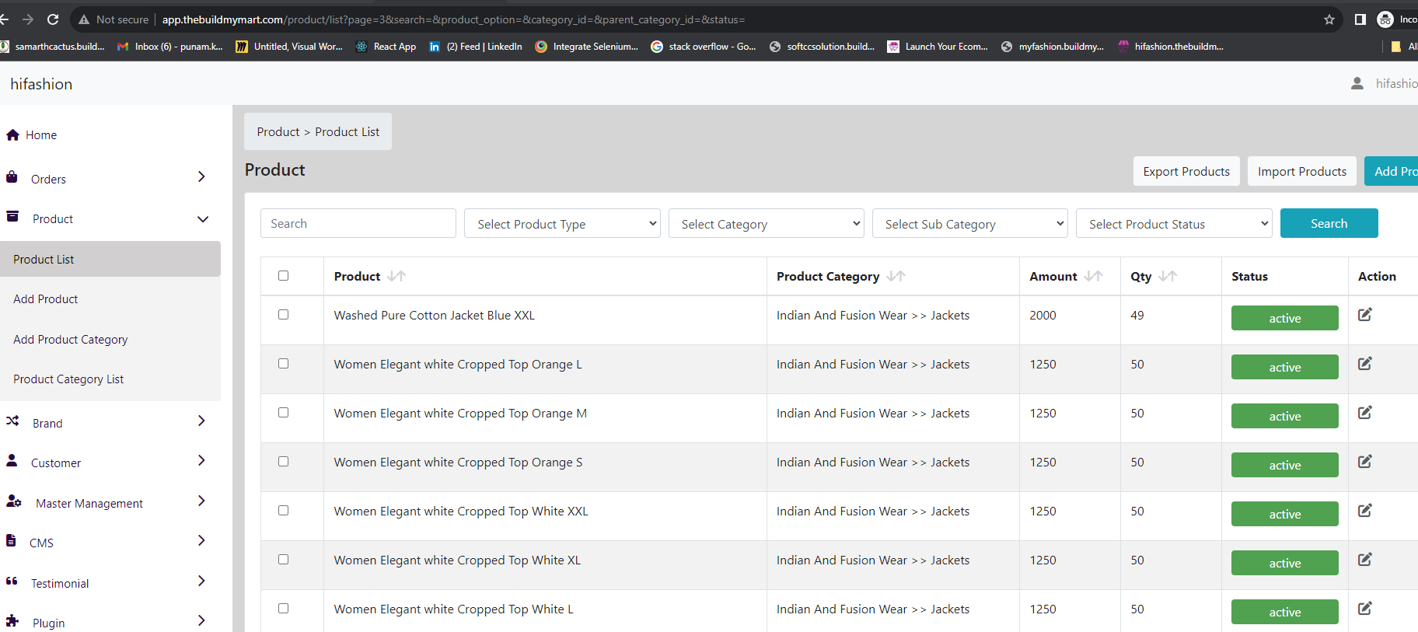This screenshot has width=1418, height=632.
Task: Expand the Master Management chevron
Action: pos(201,501)
